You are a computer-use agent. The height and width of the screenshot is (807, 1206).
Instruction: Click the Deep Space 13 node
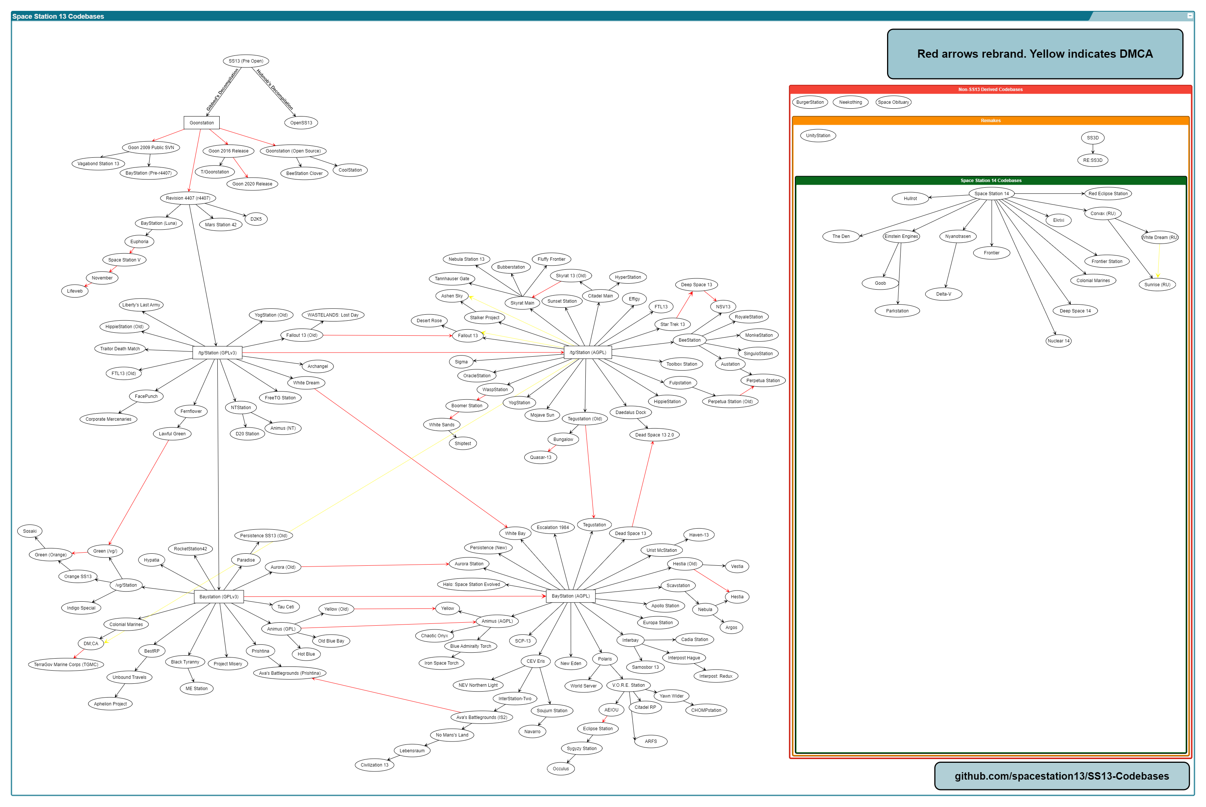tap(696, 285)
